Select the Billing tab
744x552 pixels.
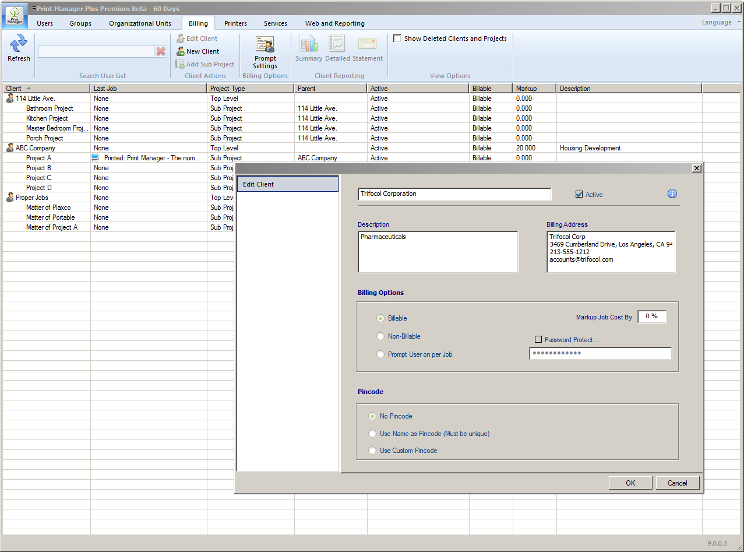pos(198,23)
